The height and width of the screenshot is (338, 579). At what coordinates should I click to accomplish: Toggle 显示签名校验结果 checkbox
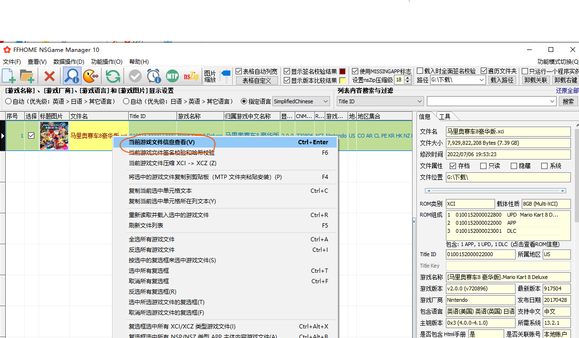[x=287, y=71]
